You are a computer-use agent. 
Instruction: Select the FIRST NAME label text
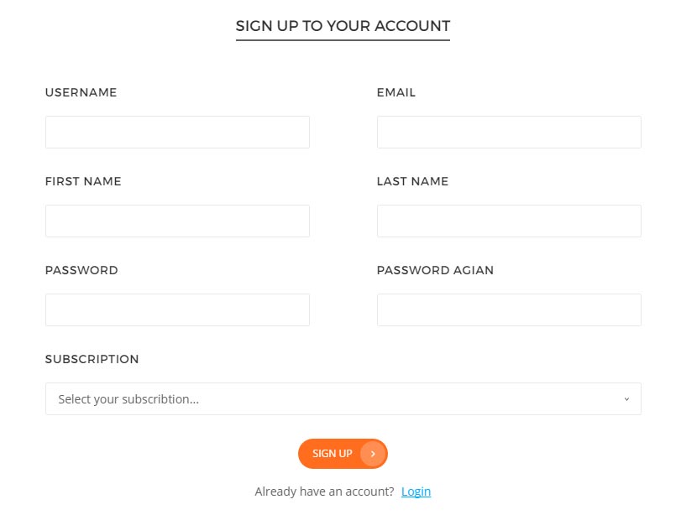[x=83, y=181]
